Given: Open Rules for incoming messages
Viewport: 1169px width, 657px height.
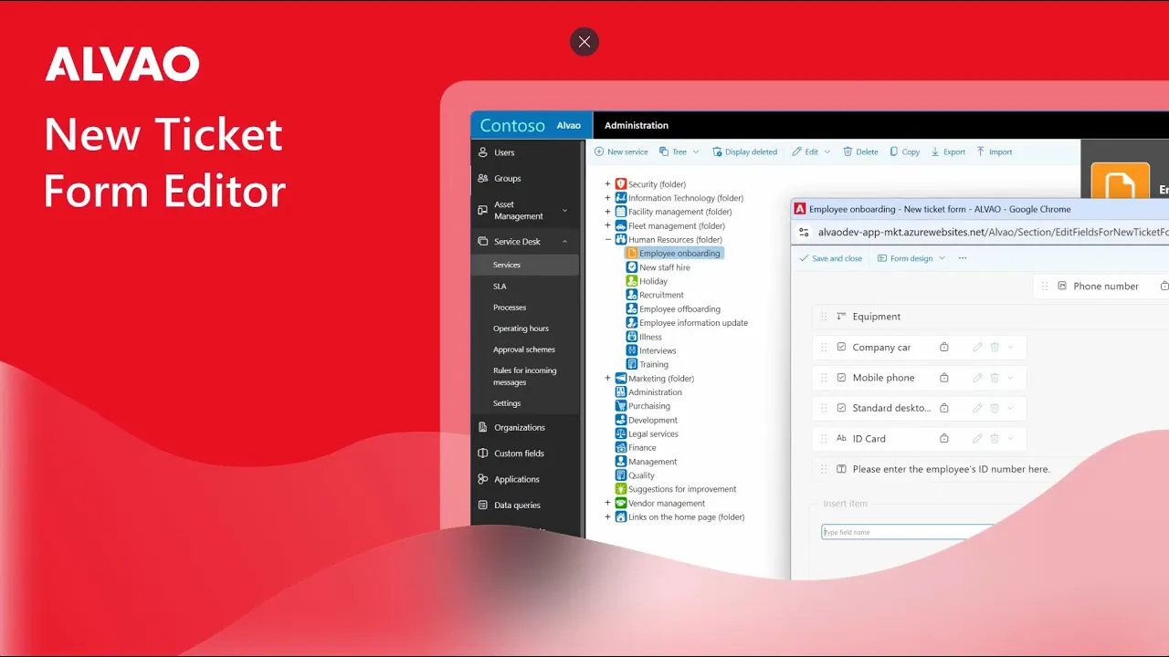Looking at the screenshot, I should [x=525, y=377].
